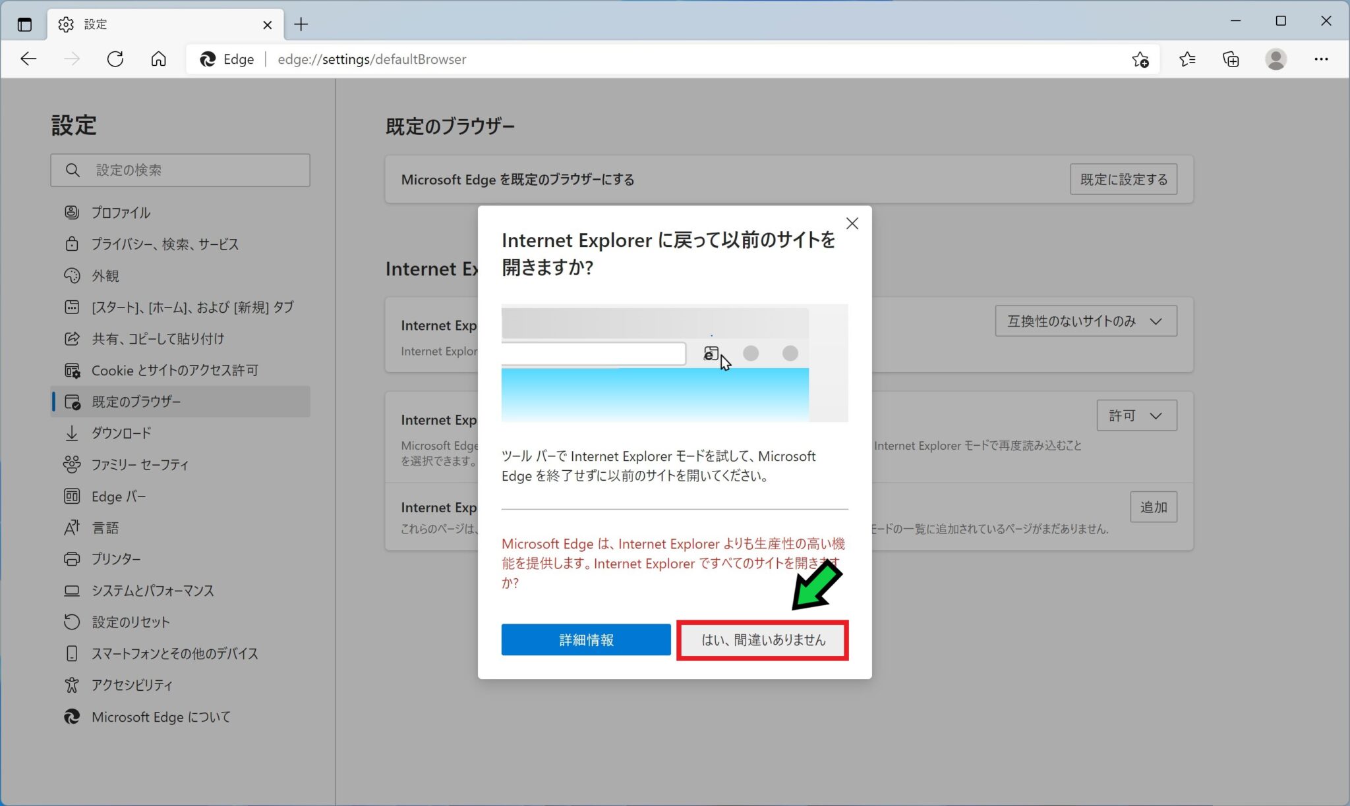Open the browser profile avatar
This screenshot has height=806, width=1350.
1276,59
